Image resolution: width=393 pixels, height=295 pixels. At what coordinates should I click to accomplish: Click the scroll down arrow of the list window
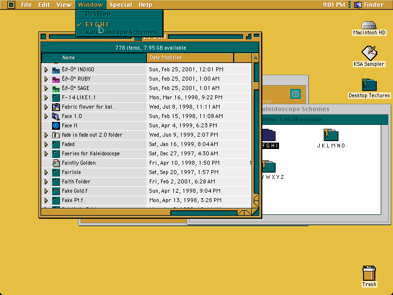point(256,204)
